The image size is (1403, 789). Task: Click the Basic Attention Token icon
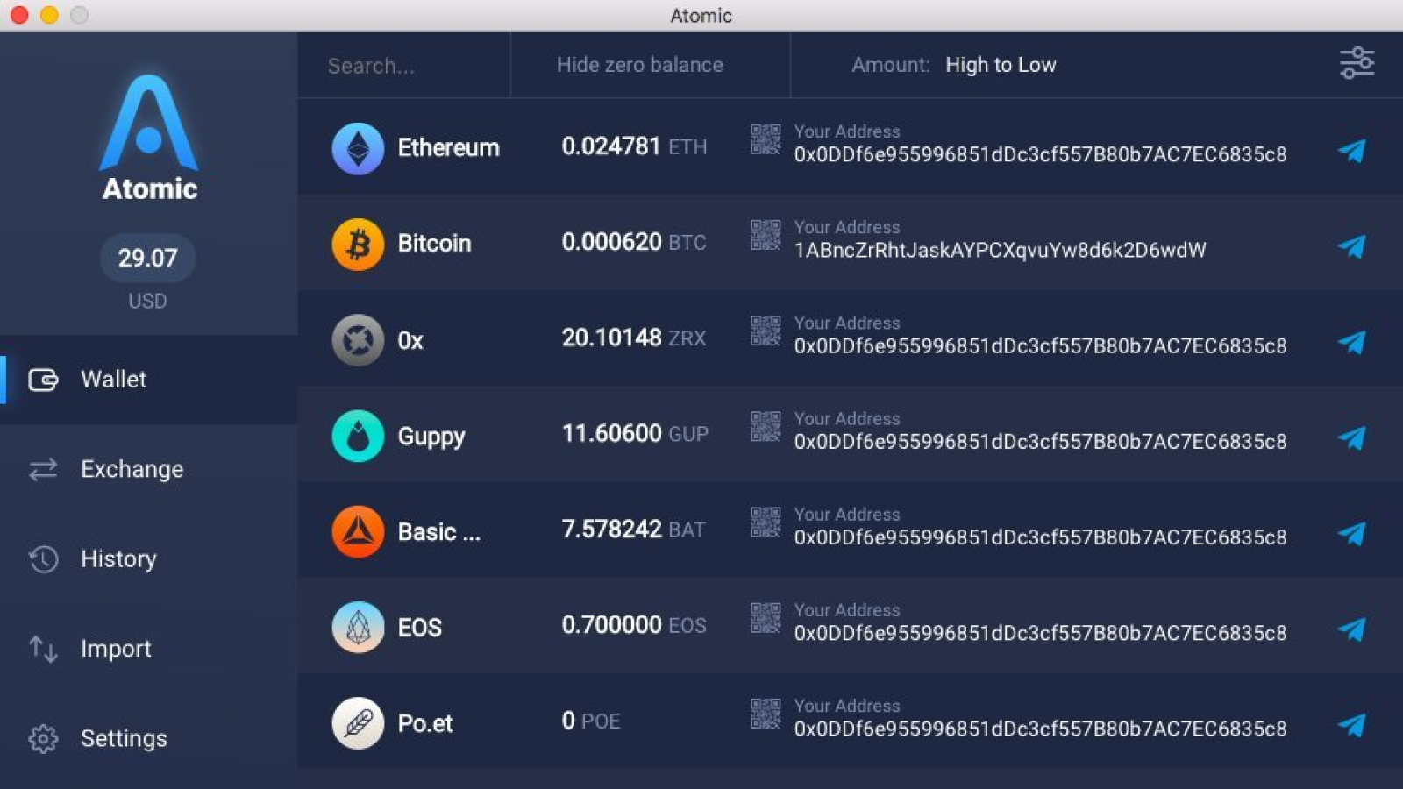(x=358, y=531)
